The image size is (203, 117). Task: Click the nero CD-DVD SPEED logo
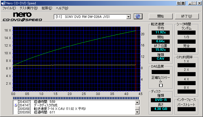point(22,17)
